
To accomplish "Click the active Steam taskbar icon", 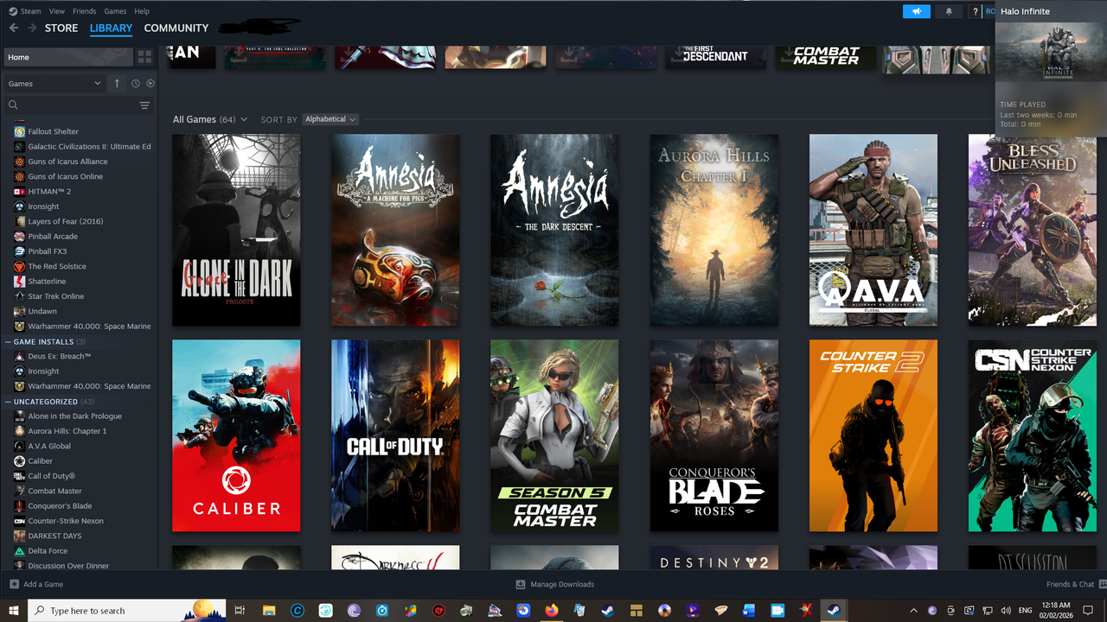I will pyautogui.click(x=834, y=610).
